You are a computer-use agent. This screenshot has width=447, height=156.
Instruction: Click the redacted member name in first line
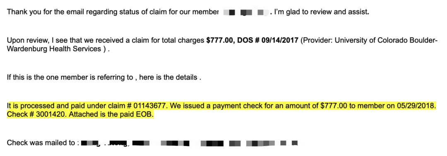click(x=246, y=12)
